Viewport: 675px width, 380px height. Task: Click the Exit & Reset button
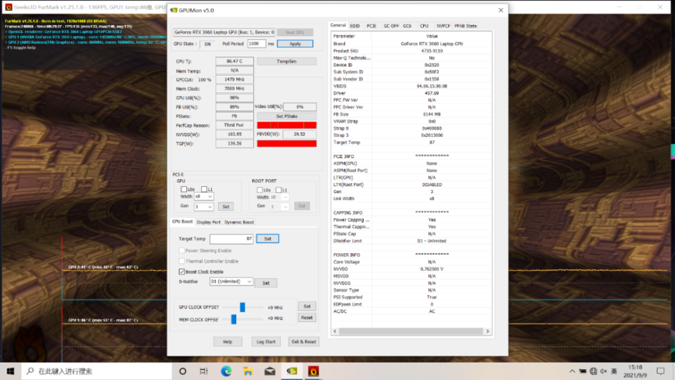304,342
